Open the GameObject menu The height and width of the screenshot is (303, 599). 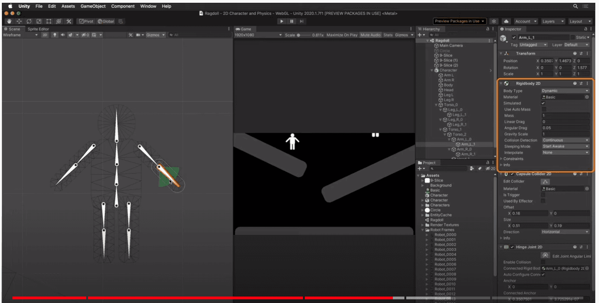93,6
